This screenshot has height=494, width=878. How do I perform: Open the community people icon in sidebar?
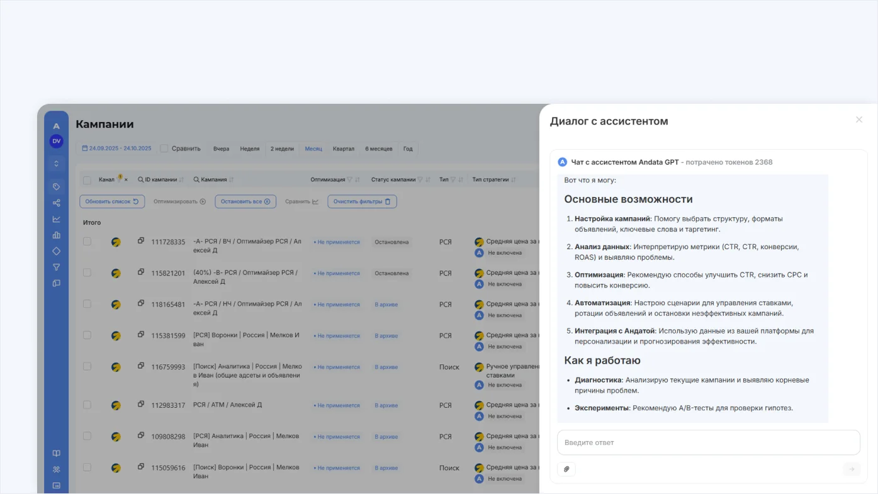pyautogui.click(x=57, y=469)
